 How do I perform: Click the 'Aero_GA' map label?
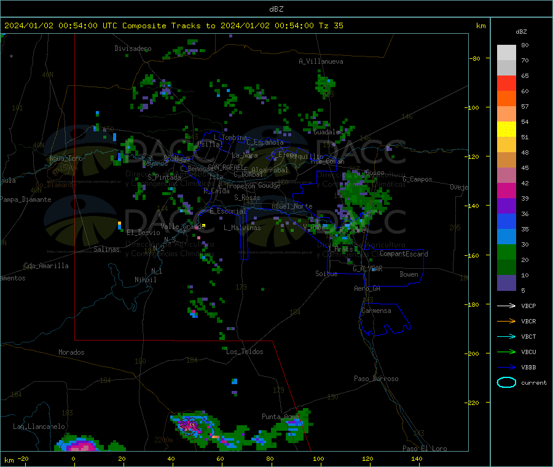pos(367,288)
